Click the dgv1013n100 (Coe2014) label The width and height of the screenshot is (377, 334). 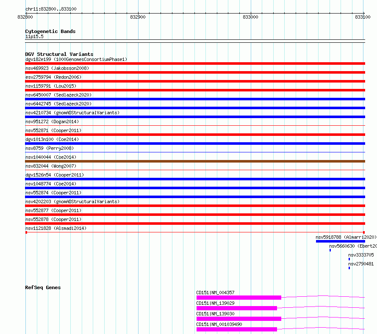52,139
